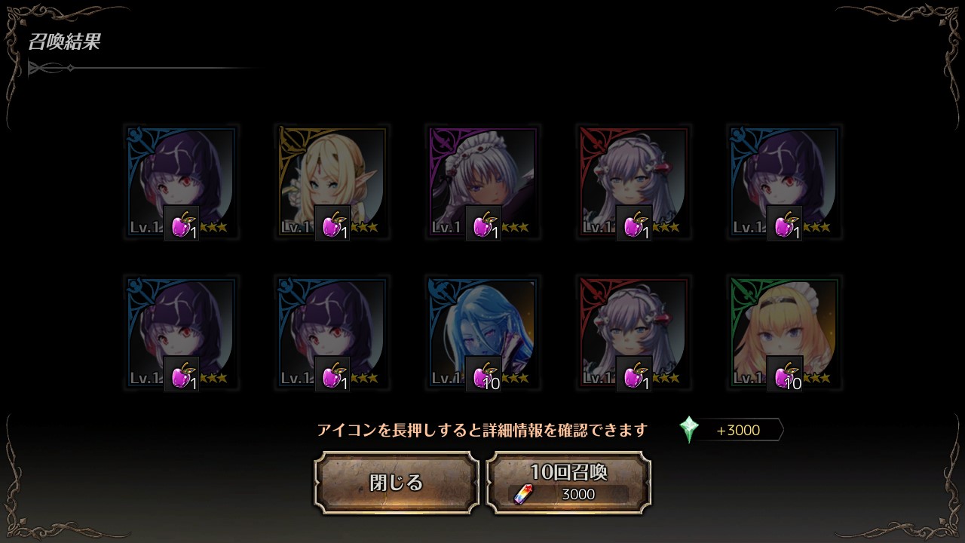Click the first hooded red-eyed character portrait
The height and width of the screenshot is (543, 965).
click(182, 182)
